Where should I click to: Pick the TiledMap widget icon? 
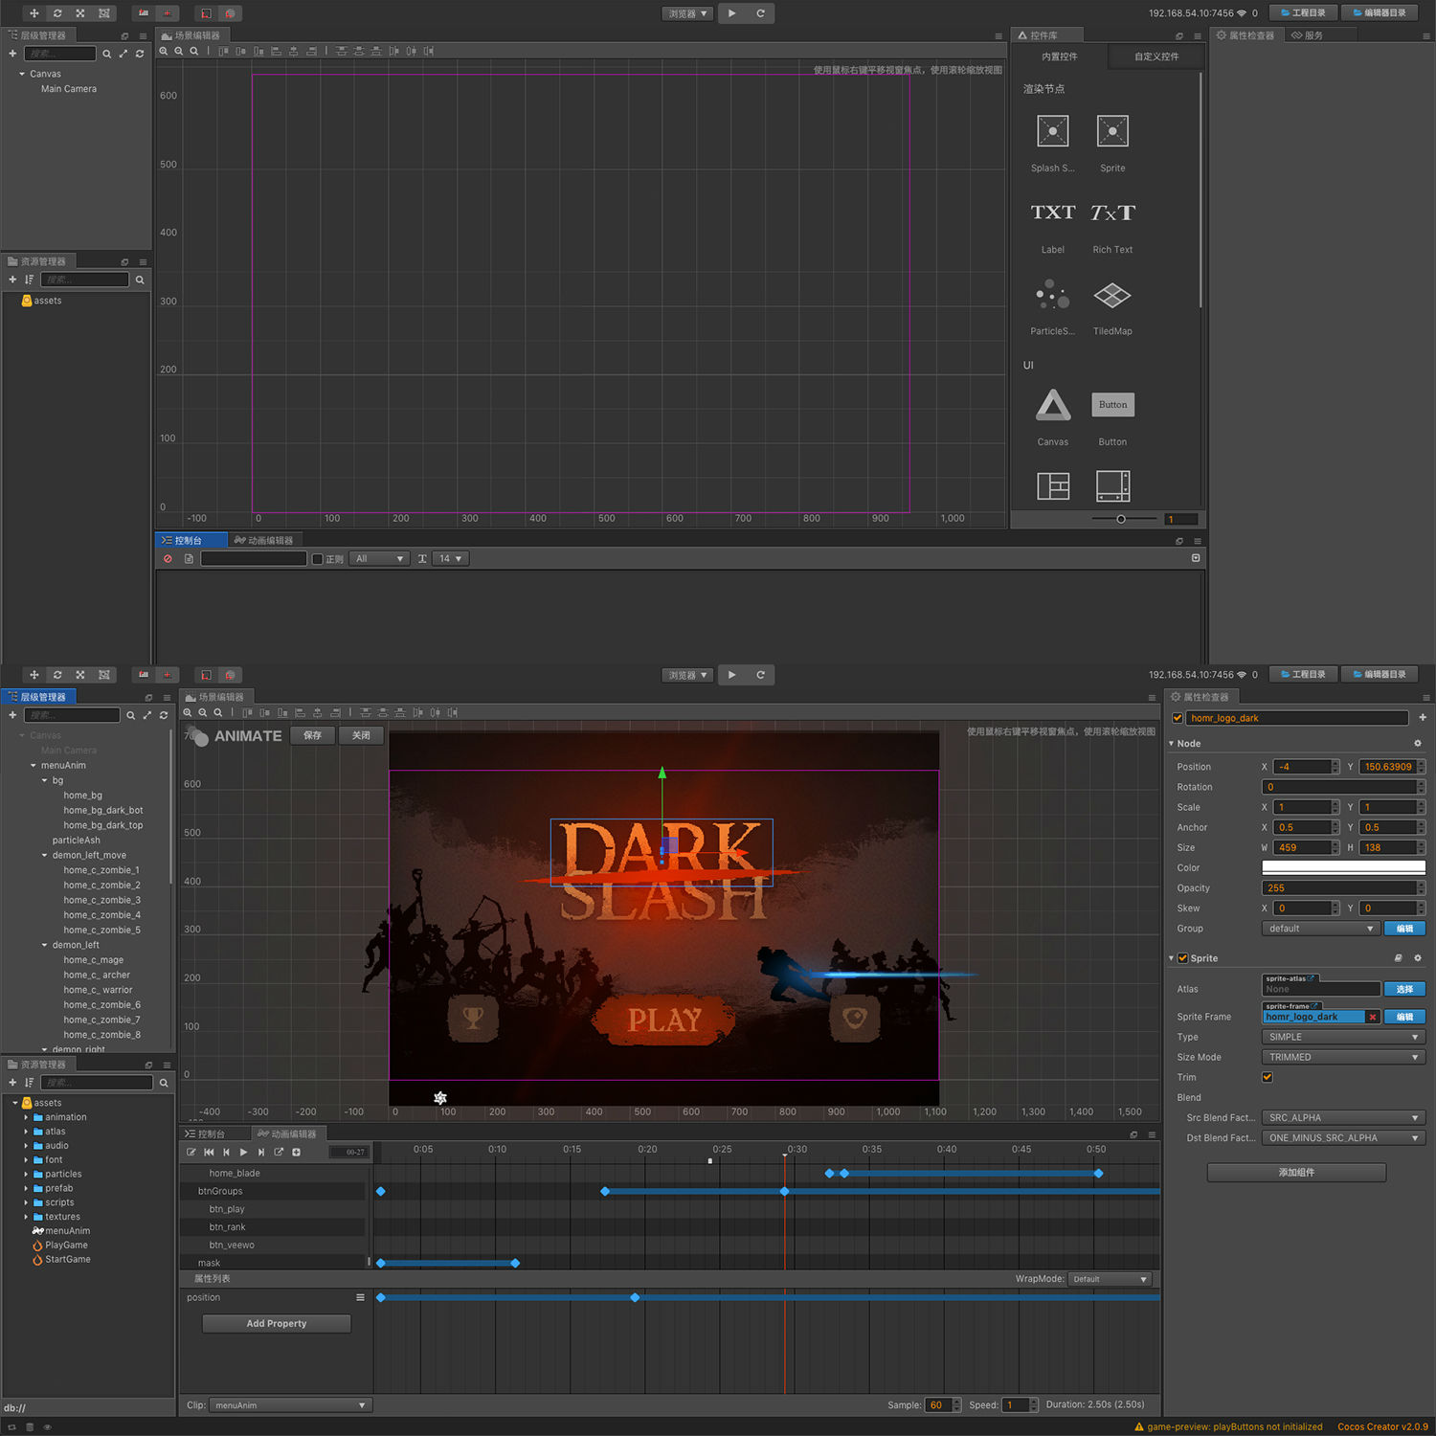click(x=1111, y=296)
